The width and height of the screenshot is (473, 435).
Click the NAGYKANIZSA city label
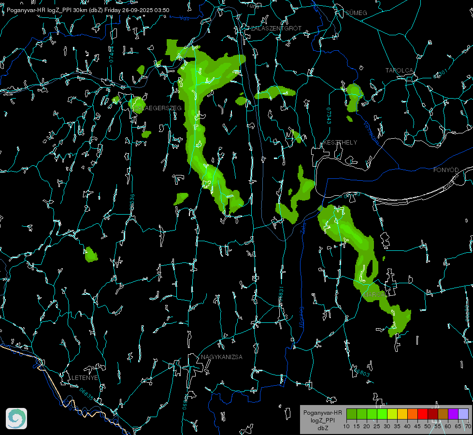point(222,357)
